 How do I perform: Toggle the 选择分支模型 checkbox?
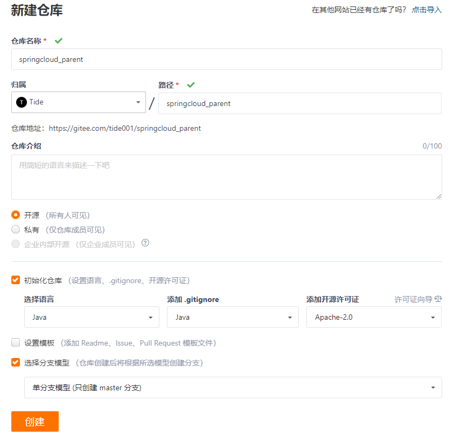coord(16,362)
